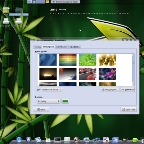Choose the red glass balls wallpaper
144x144 pixels.
(x=87, y=74)
